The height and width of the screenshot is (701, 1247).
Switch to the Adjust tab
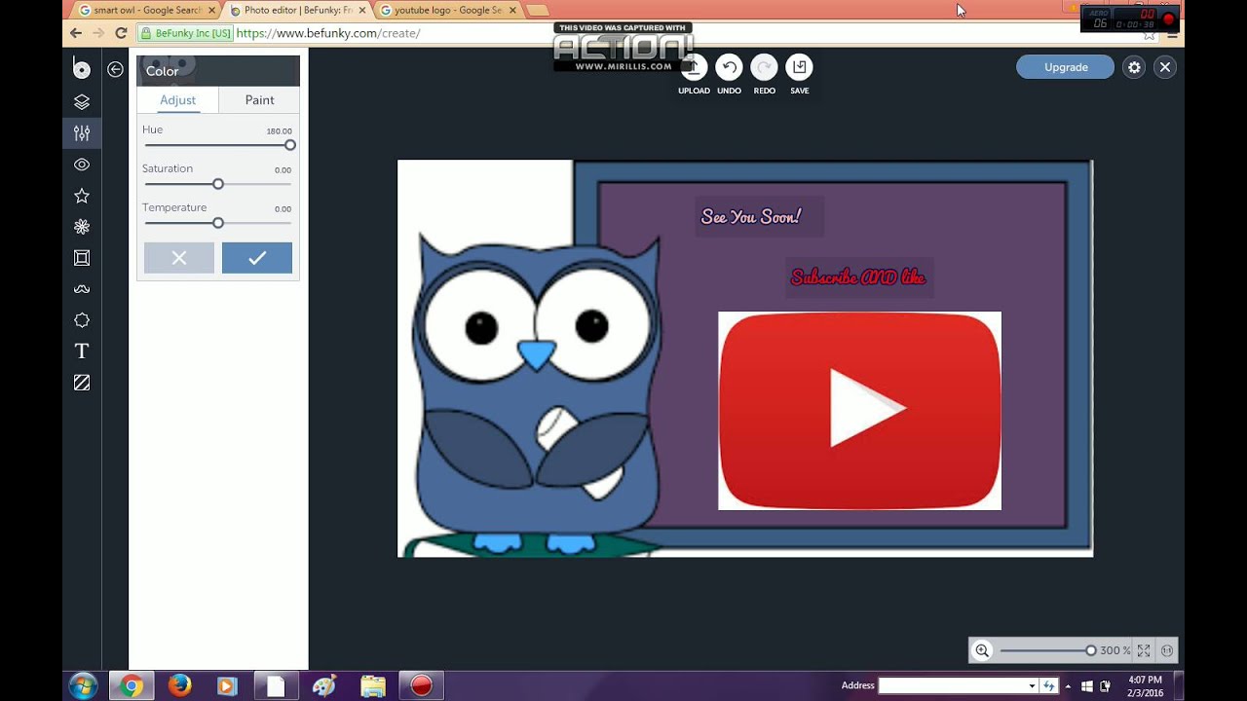(177, 100)
